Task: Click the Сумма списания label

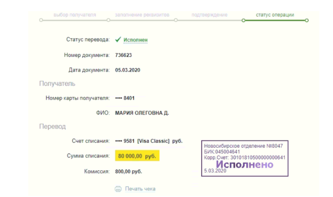Action: (89, 156)
